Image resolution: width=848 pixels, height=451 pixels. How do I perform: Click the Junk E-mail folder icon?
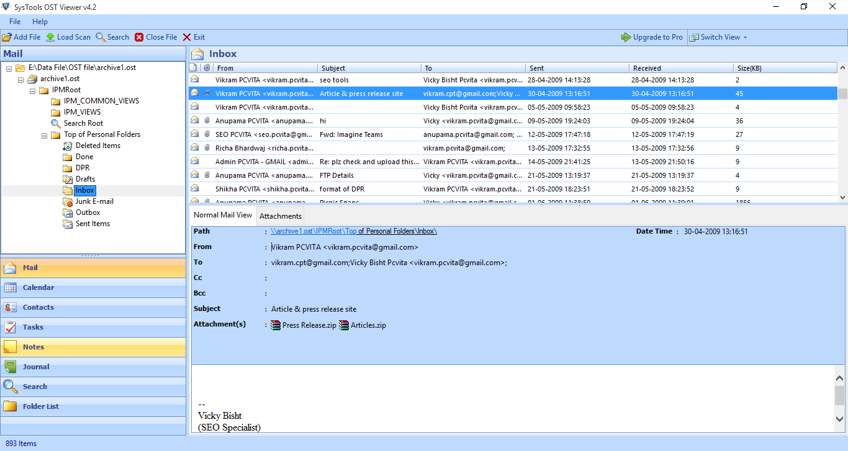pyautogui.click(x=68, y=201)
